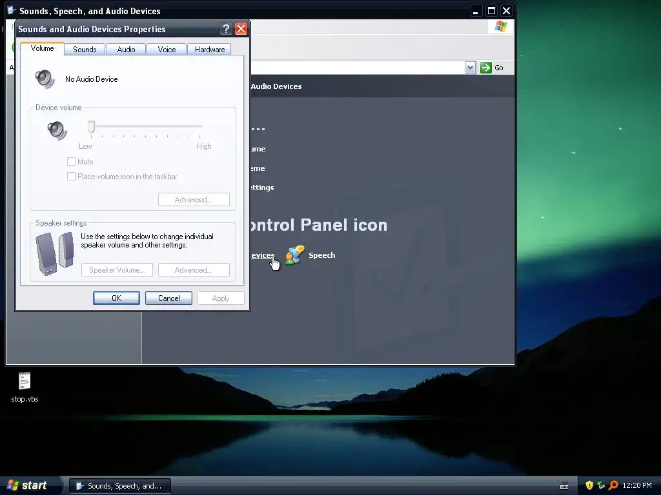This screenshot has height=495, width=661.
Task: Click the address bar input field
Action: 358,67
